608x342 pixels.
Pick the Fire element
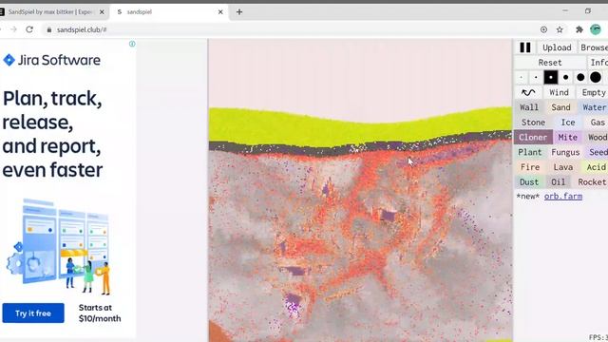click(530, 167)
